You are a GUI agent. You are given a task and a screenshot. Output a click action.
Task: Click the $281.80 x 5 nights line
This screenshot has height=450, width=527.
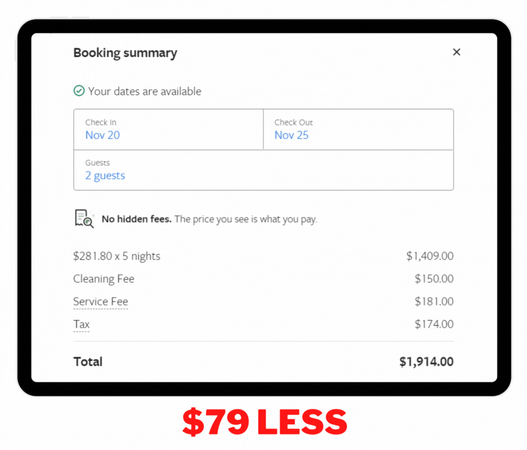(x=117, y=257)
